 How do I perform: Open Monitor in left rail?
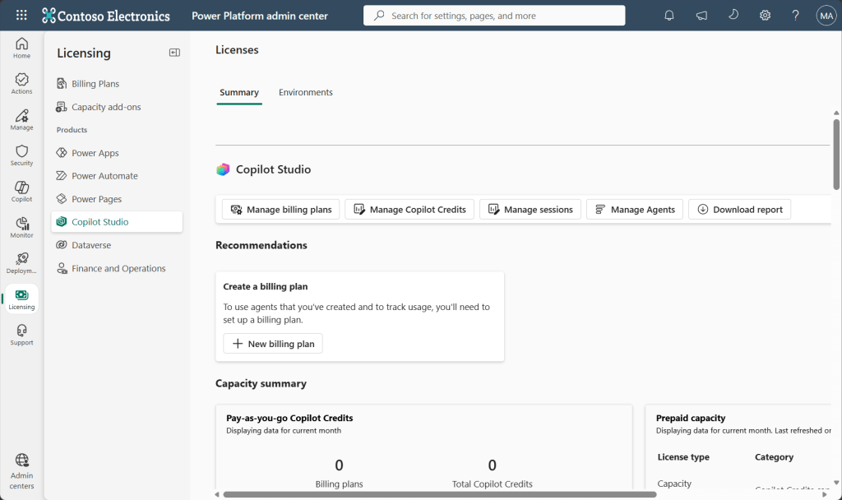click(21, 228)
